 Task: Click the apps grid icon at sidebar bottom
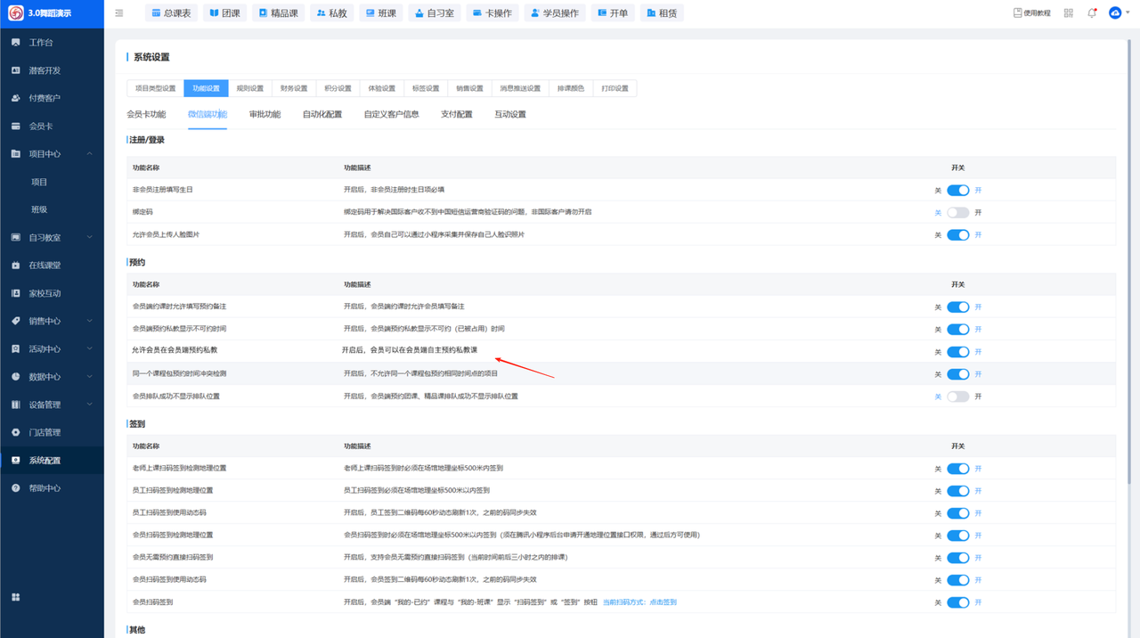point(16,597)
